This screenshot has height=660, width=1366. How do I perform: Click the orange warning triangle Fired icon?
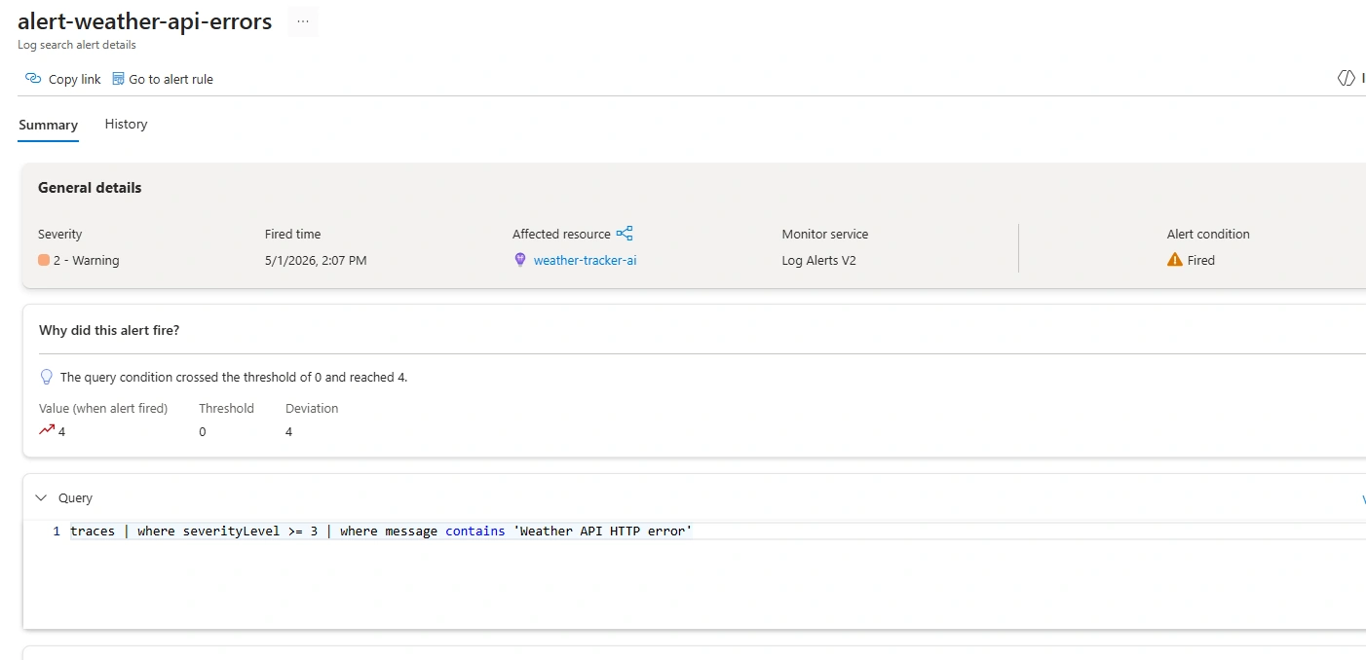[x=1175, y=260]
